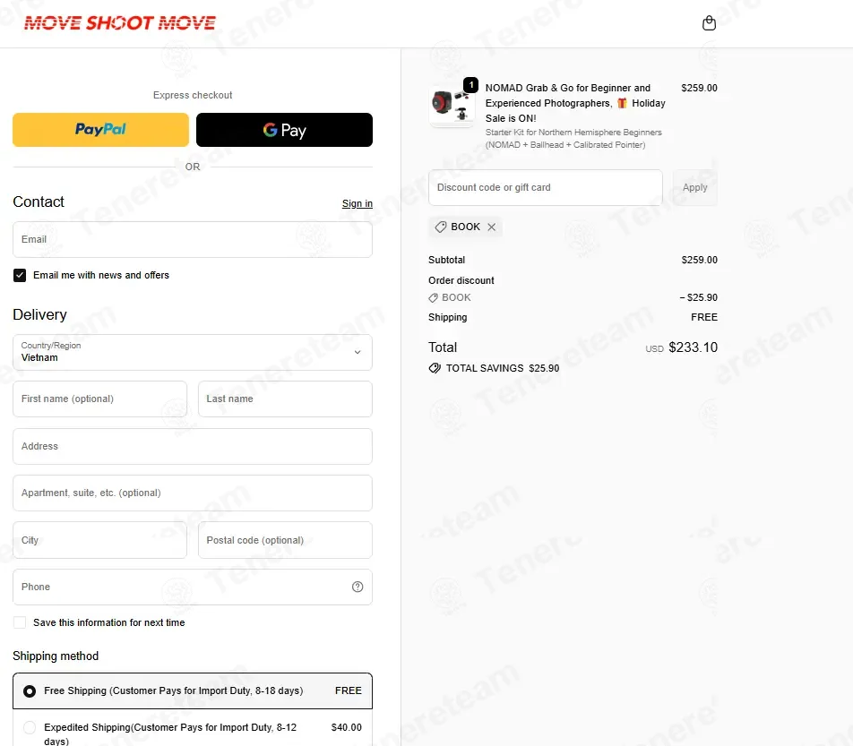Click the Express checkout heading
This screenshot has height=746, width=853.
[x=193, y=95]
